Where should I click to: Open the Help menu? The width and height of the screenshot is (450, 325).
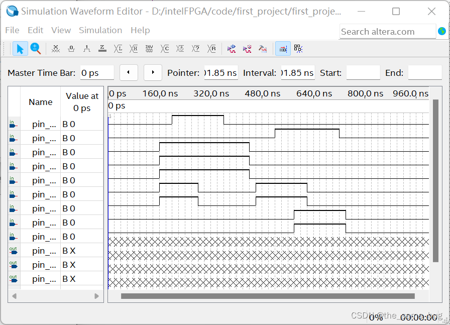click(x=140, y=30)
